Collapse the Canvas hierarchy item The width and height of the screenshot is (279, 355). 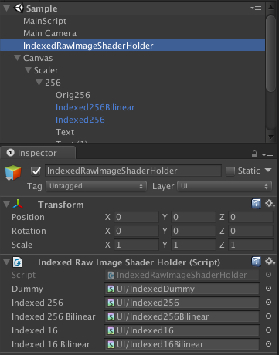click(17, 58)
